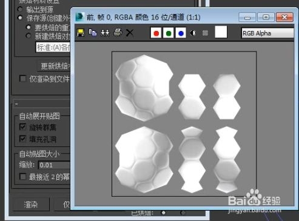This screenshot has width=299, height=221.
Task: Click the 缩放 value field showing 0.01
Action: click(54, 165)
